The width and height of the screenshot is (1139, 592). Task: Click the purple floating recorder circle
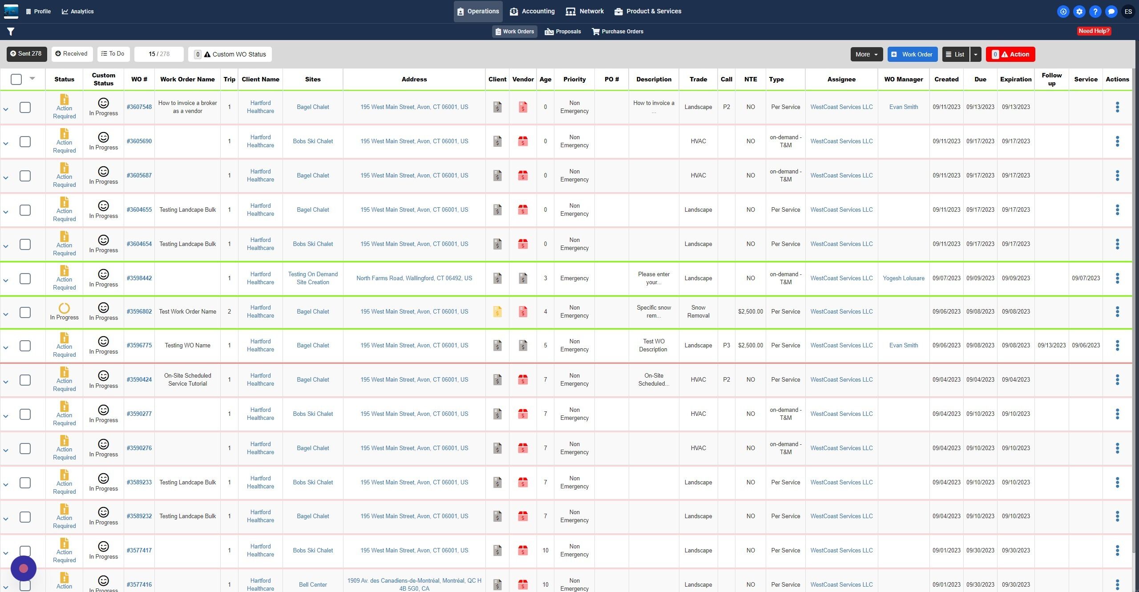tap(24, 568)
